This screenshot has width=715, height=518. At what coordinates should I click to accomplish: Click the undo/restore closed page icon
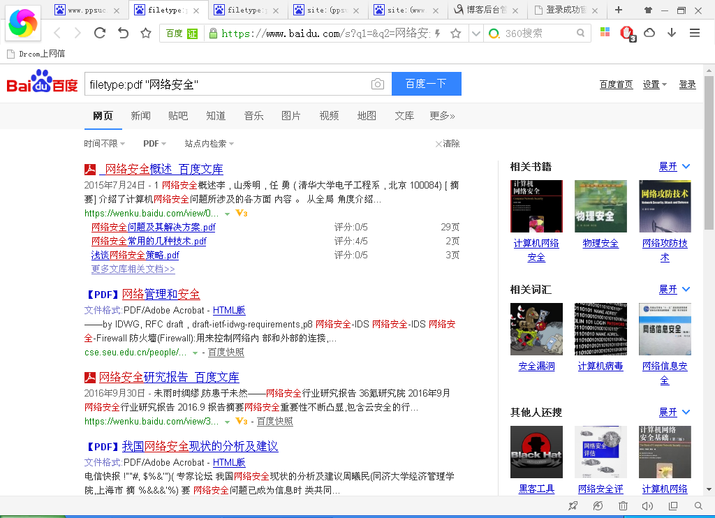123,33
